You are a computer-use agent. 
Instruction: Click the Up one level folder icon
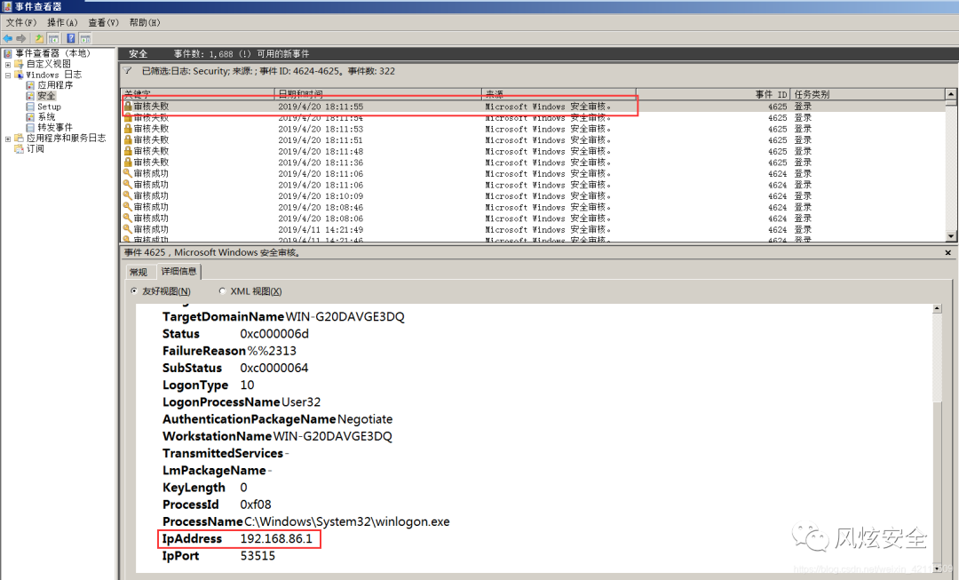click(39, 38)
